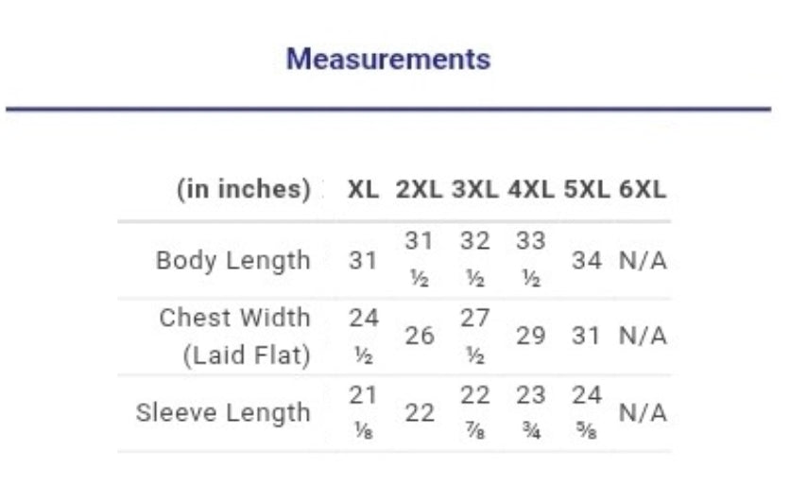Click the N/A in Sleeve Length row
Viewport: 790px width, 485px height.
click(643, 413)
